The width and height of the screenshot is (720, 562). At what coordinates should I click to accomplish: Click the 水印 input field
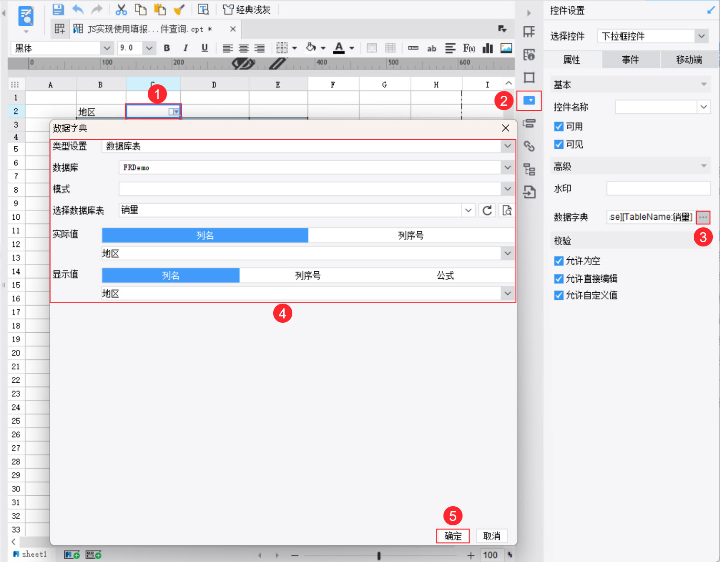[x=658, y=189]
